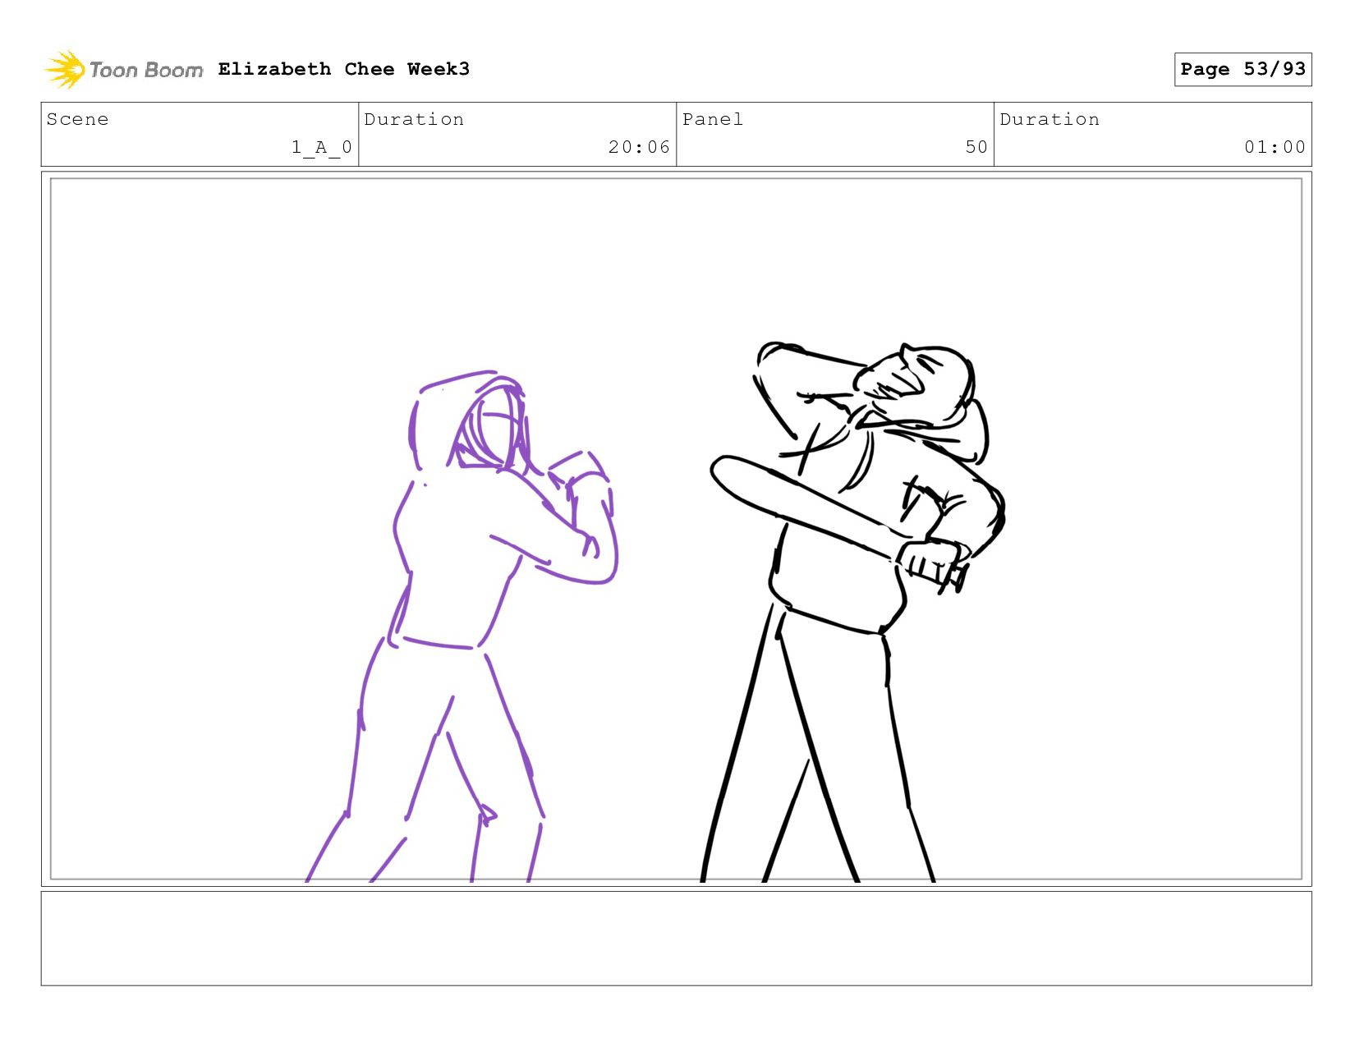The height and width of the screenshot is (1047, 1355).
Task: Click the storyboard panel drawing
Action: point(676,529)
